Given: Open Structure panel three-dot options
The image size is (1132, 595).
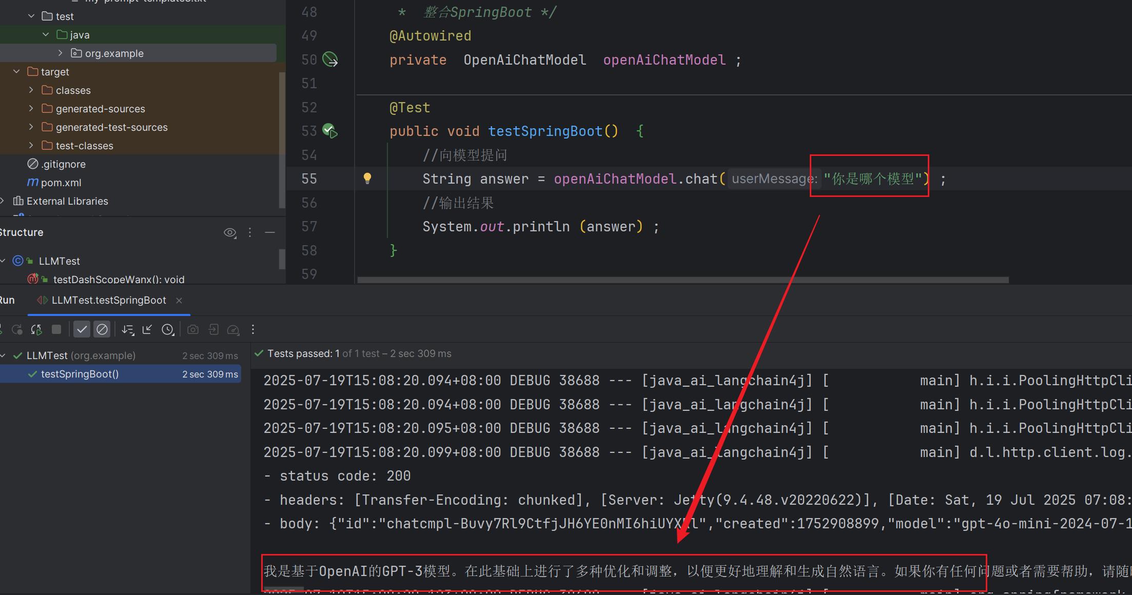Looking at the screenshot, I should pyautogui.click(x=250, y=232).
